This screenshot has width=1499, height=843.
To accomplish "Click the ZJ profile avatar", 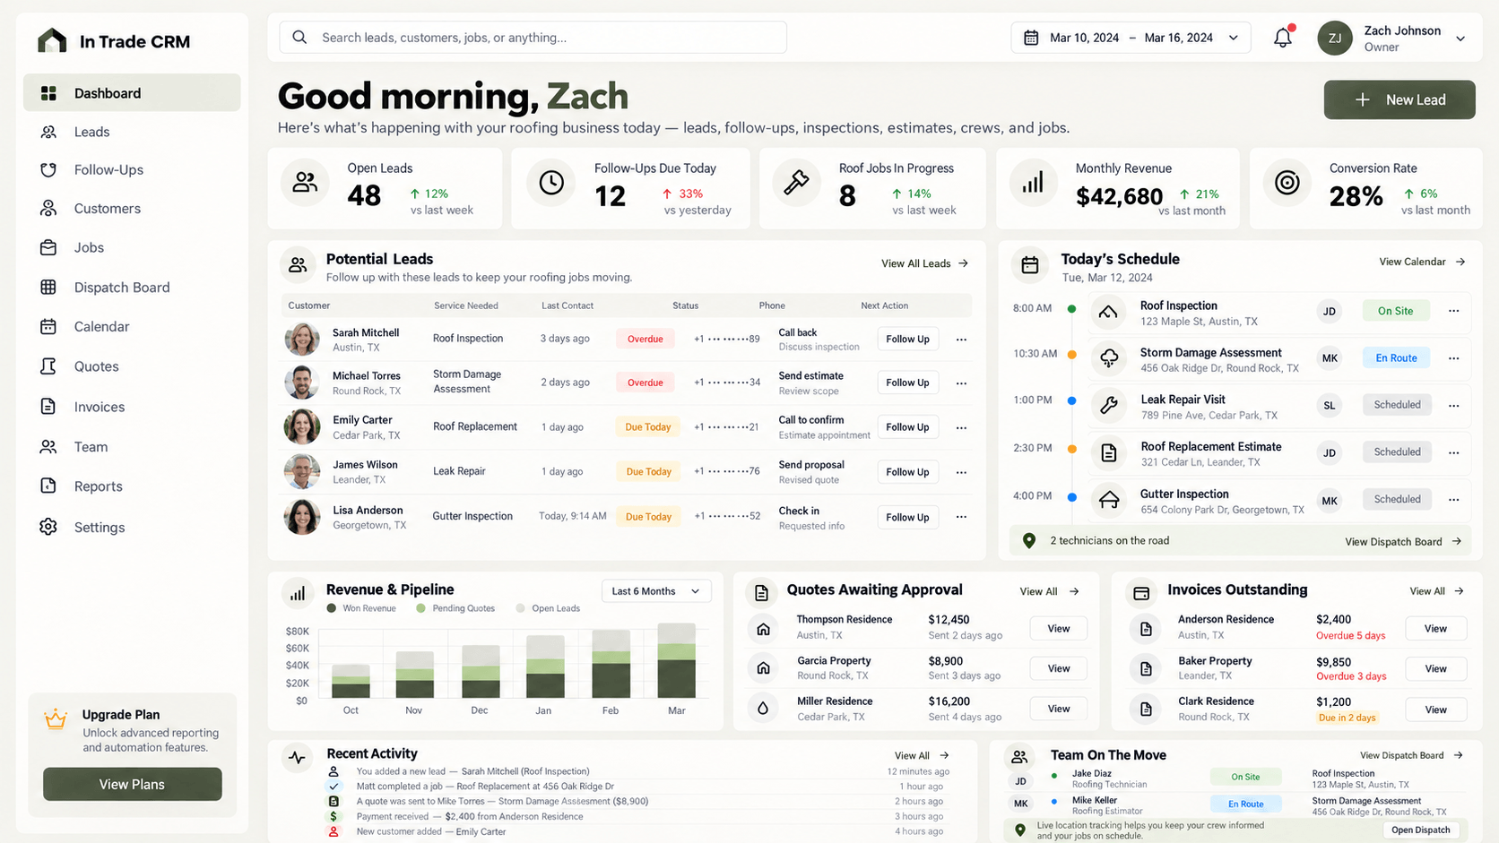I will (1335, 39).
